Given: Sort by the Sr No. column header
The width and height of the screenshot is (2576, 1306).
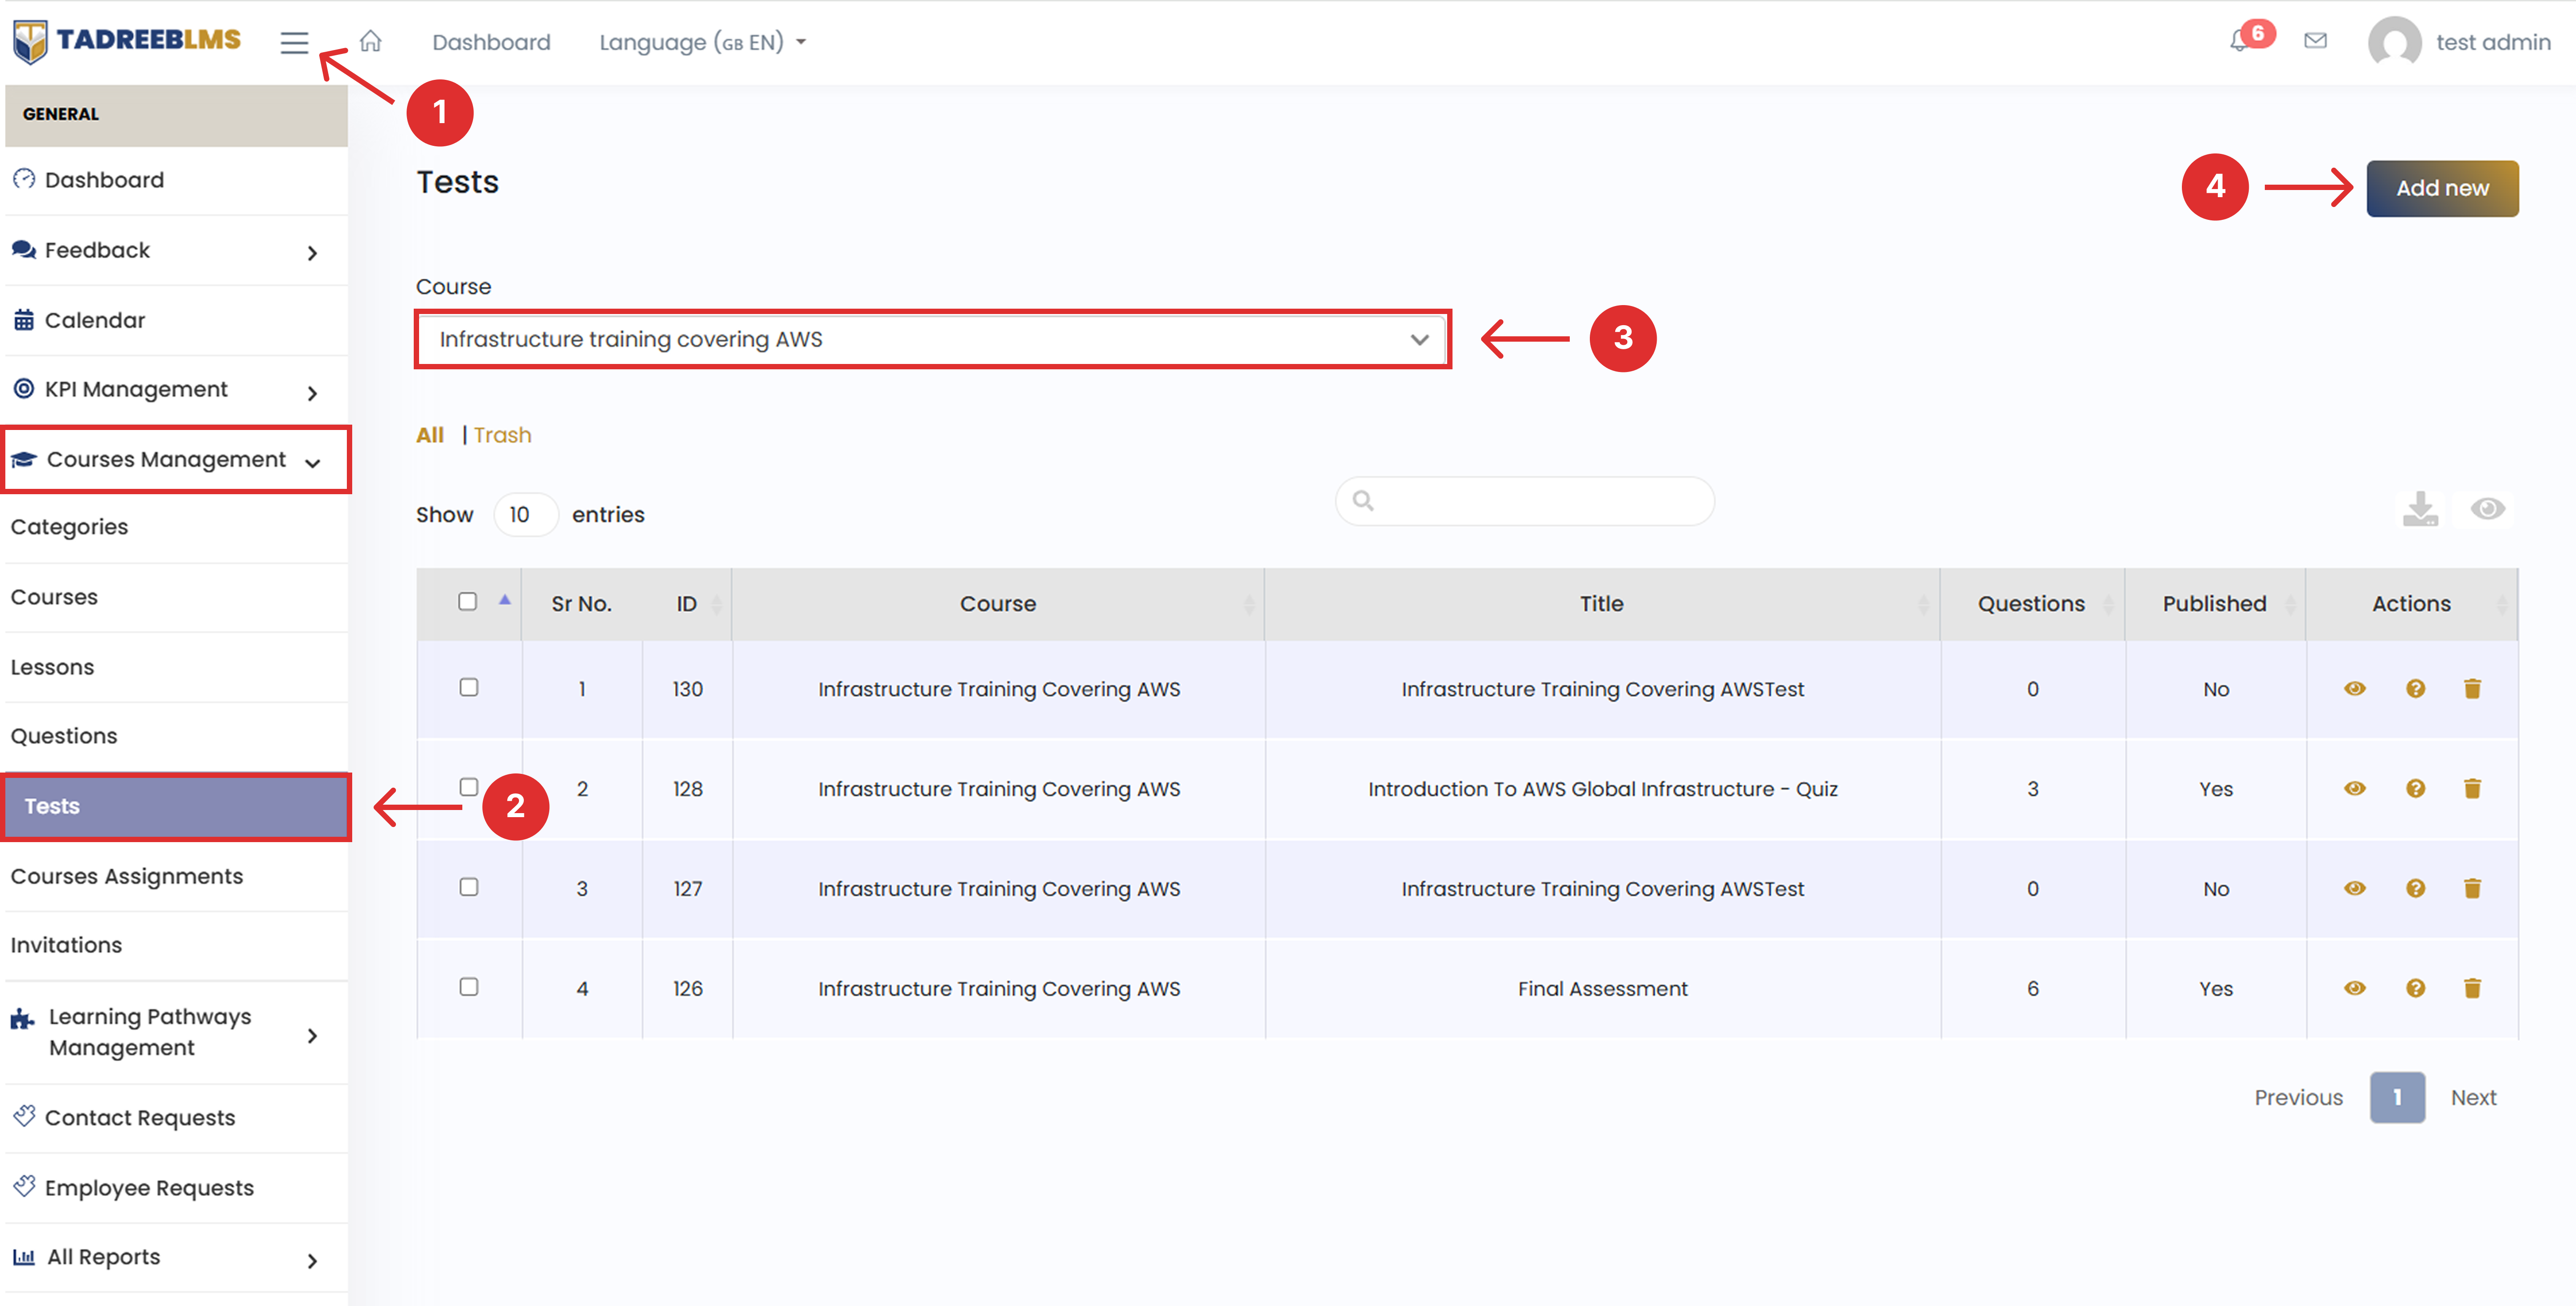Looking at the screenshot, I should (x=581, y=604).
